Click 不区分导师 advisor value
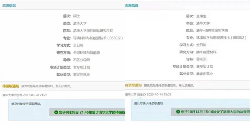Screen dimensions: 250x125 point(81,60)
